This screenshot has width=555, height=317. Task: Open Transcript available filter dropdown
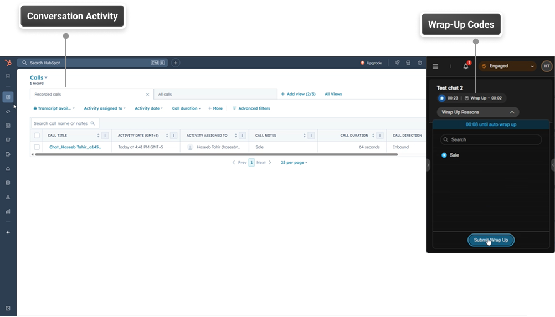click(54, 108)
